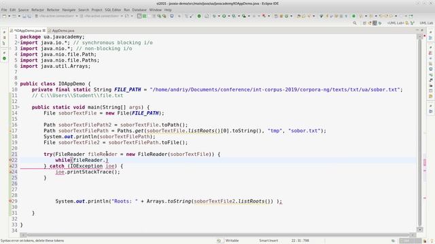Click the top icon in right sidebar

430,33
